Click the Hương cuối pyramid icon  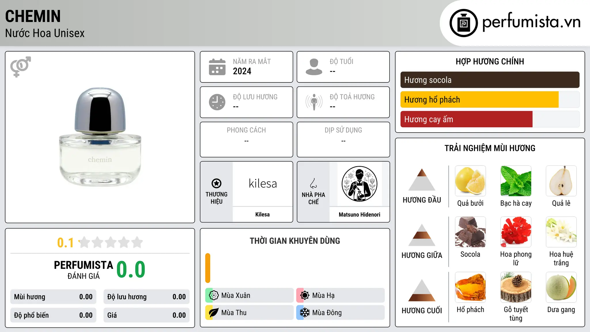422,290
